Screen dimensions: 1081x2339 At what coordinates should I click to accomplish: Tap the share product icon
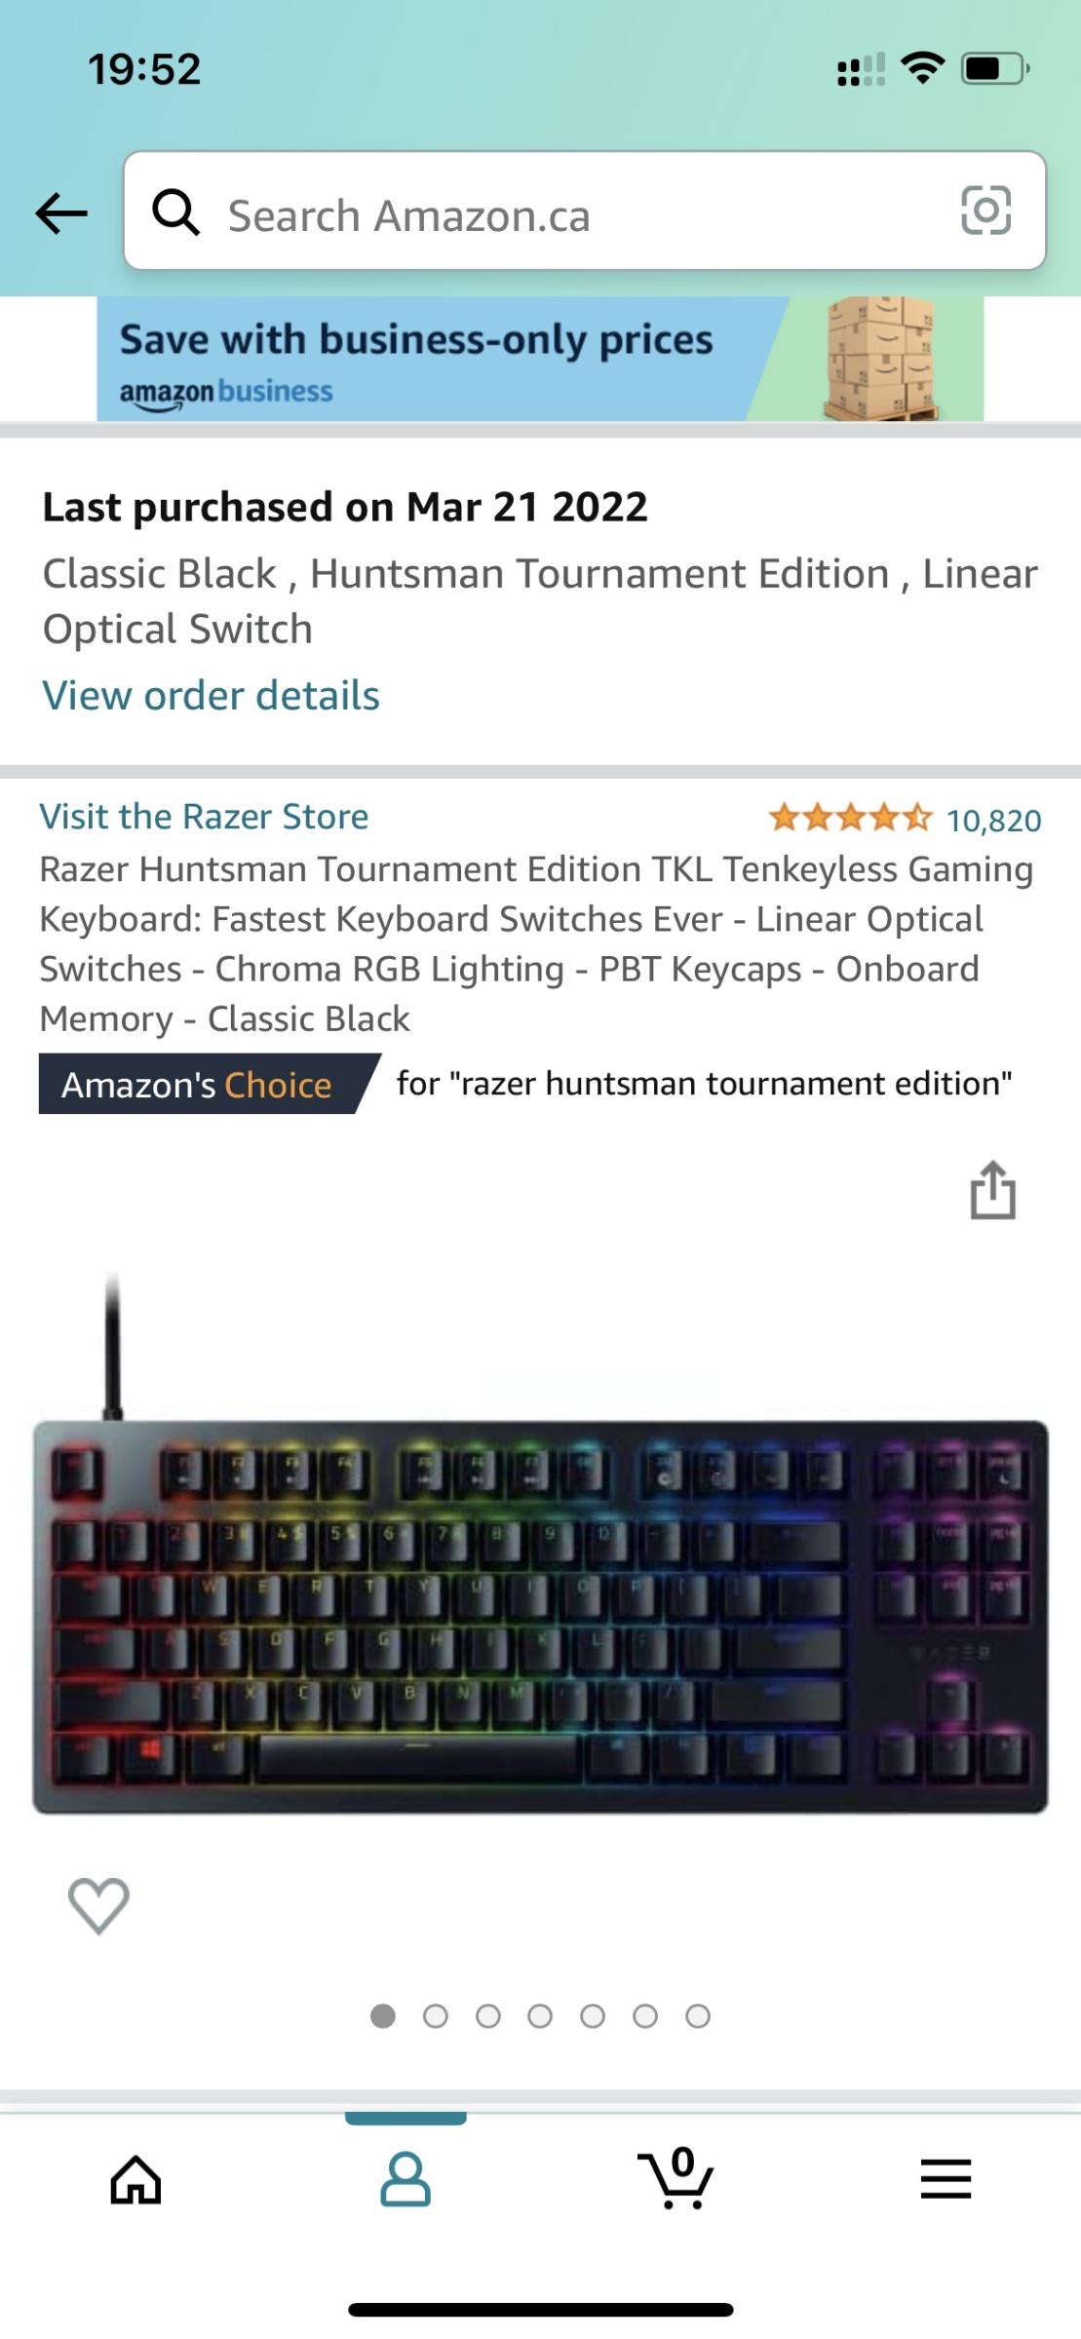pos(992,1189)
